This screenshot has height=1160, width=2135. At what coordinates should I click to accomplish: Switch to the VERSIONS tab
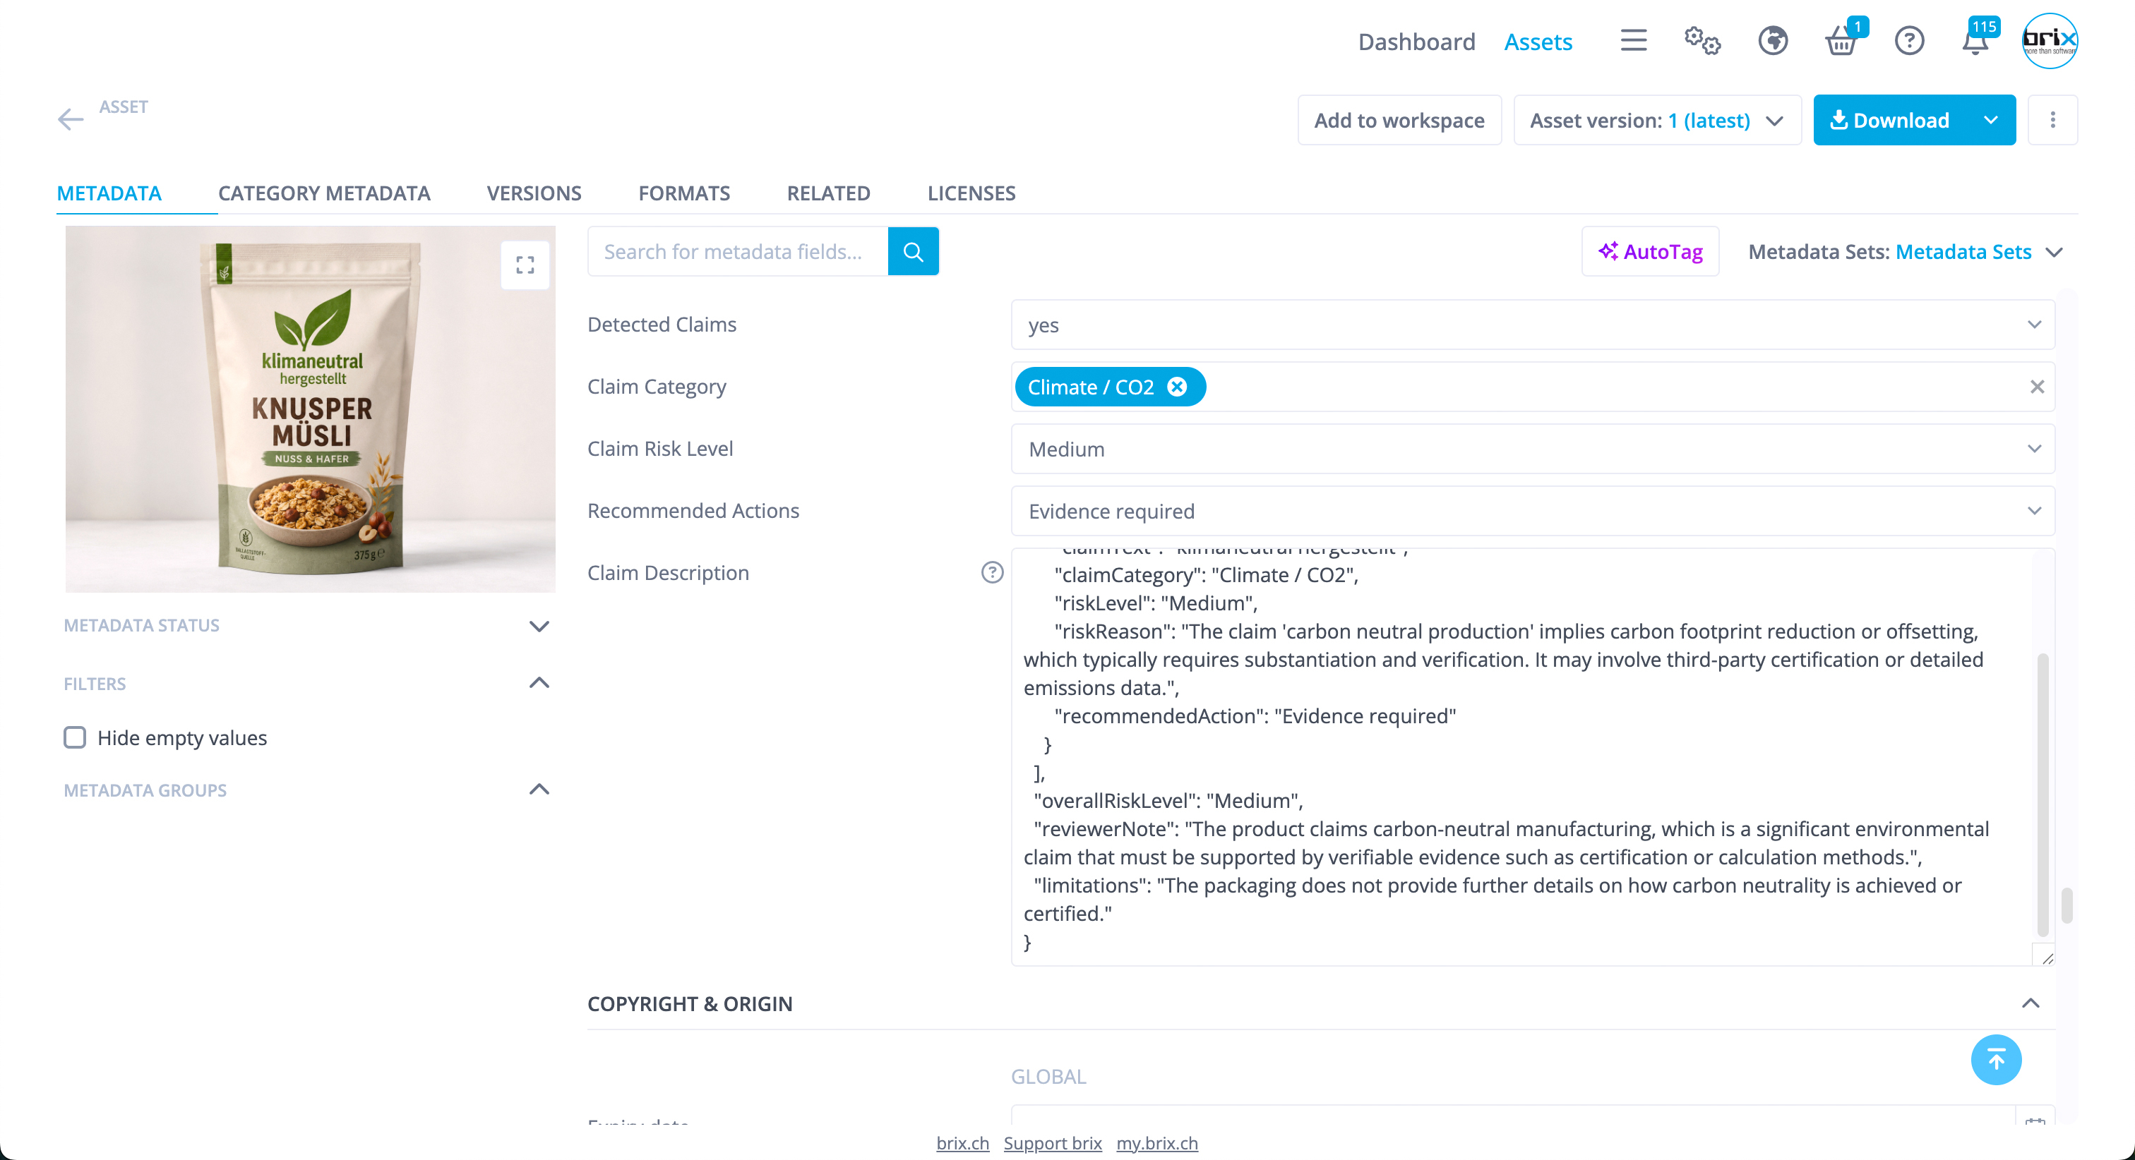[534, 193]
